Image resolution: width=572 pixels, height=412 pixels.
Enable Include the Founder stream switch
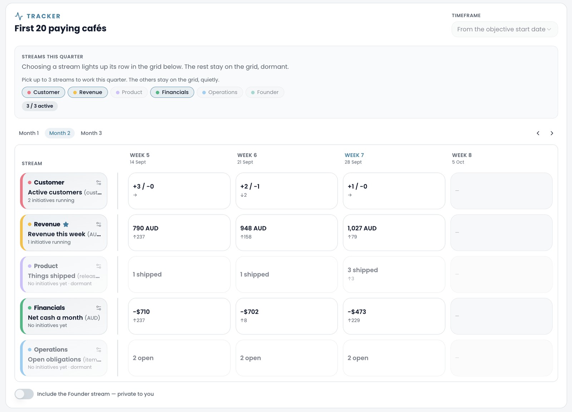24,394
